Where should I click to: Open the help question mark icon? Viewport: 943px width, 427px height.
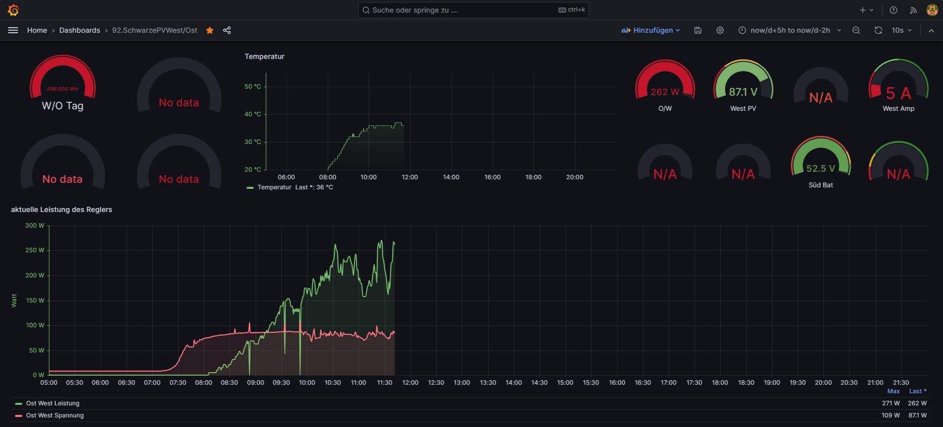894,10
